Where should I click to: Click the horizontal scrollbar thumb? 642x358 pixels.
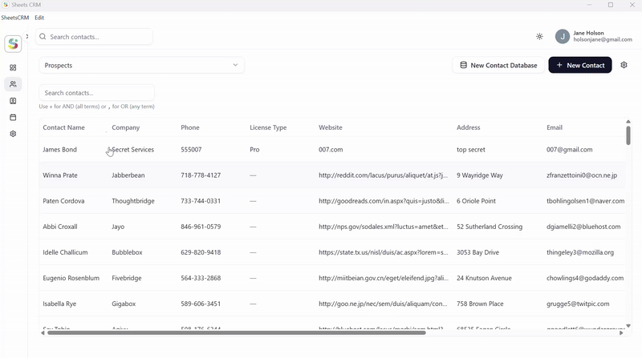pyautogui.click(x=237, y=332)
